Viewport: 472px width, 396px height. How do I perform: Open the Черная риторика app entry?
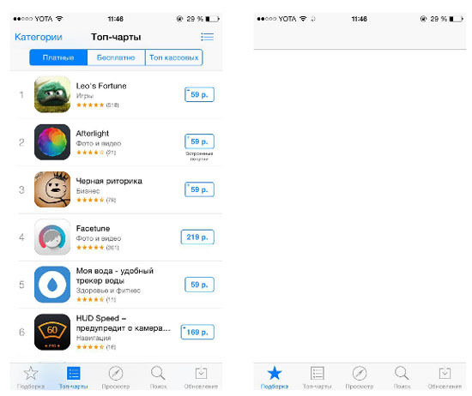pos(120,189)
